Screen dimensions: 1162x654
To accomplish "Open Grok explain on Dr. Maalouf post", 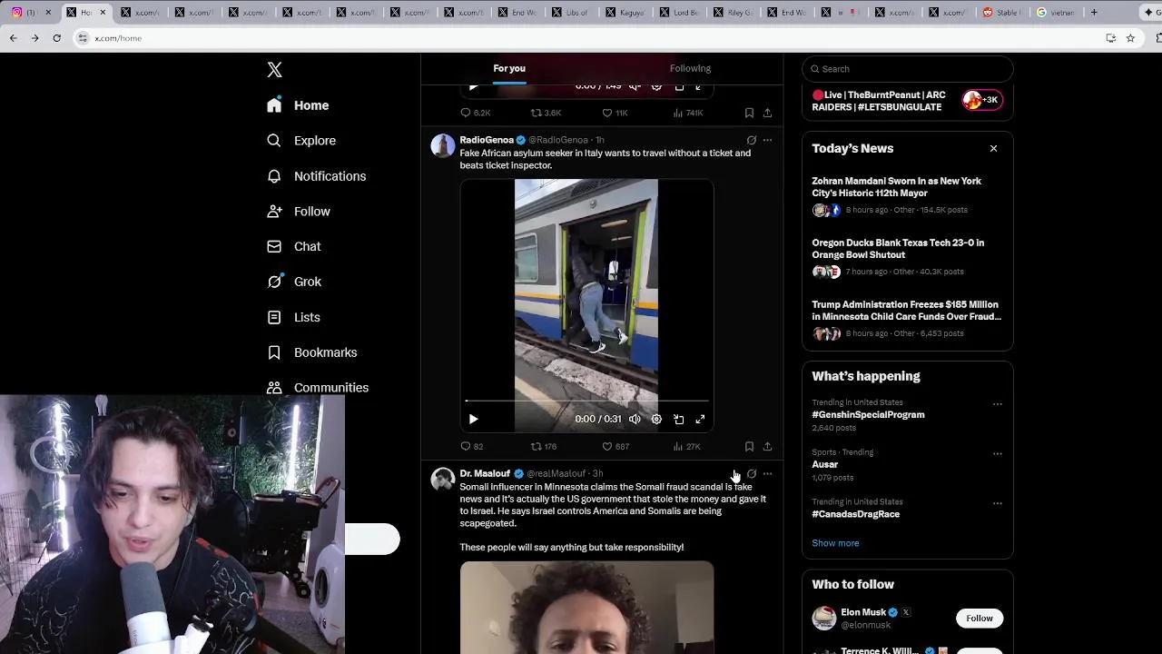I will coord(751,474).
